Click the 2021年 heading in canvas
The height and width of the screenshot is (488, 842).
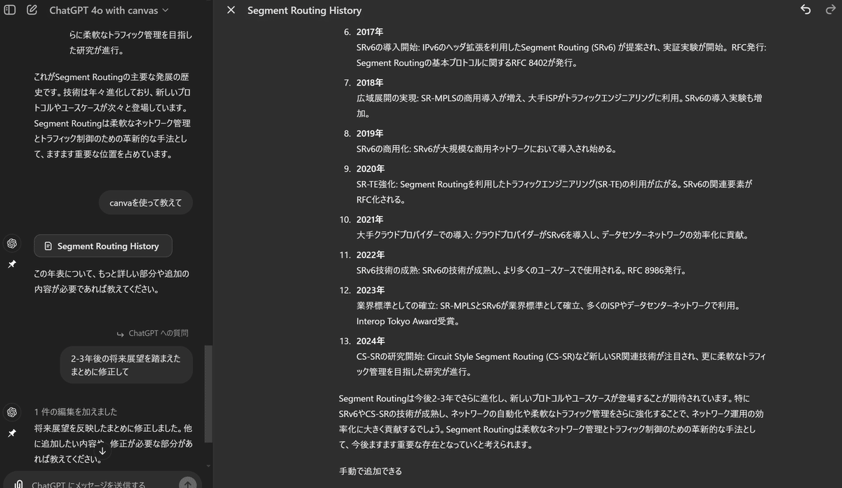(x=370, y=219)
